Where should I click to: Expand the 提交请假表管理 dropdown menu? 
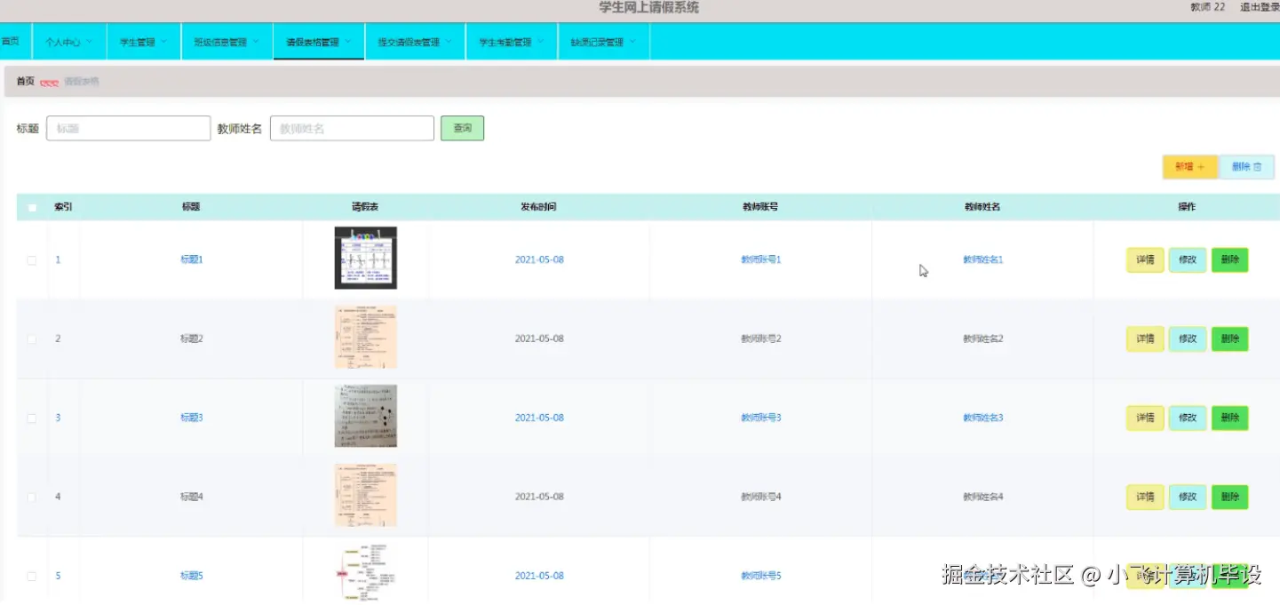(x=415, y=42)
